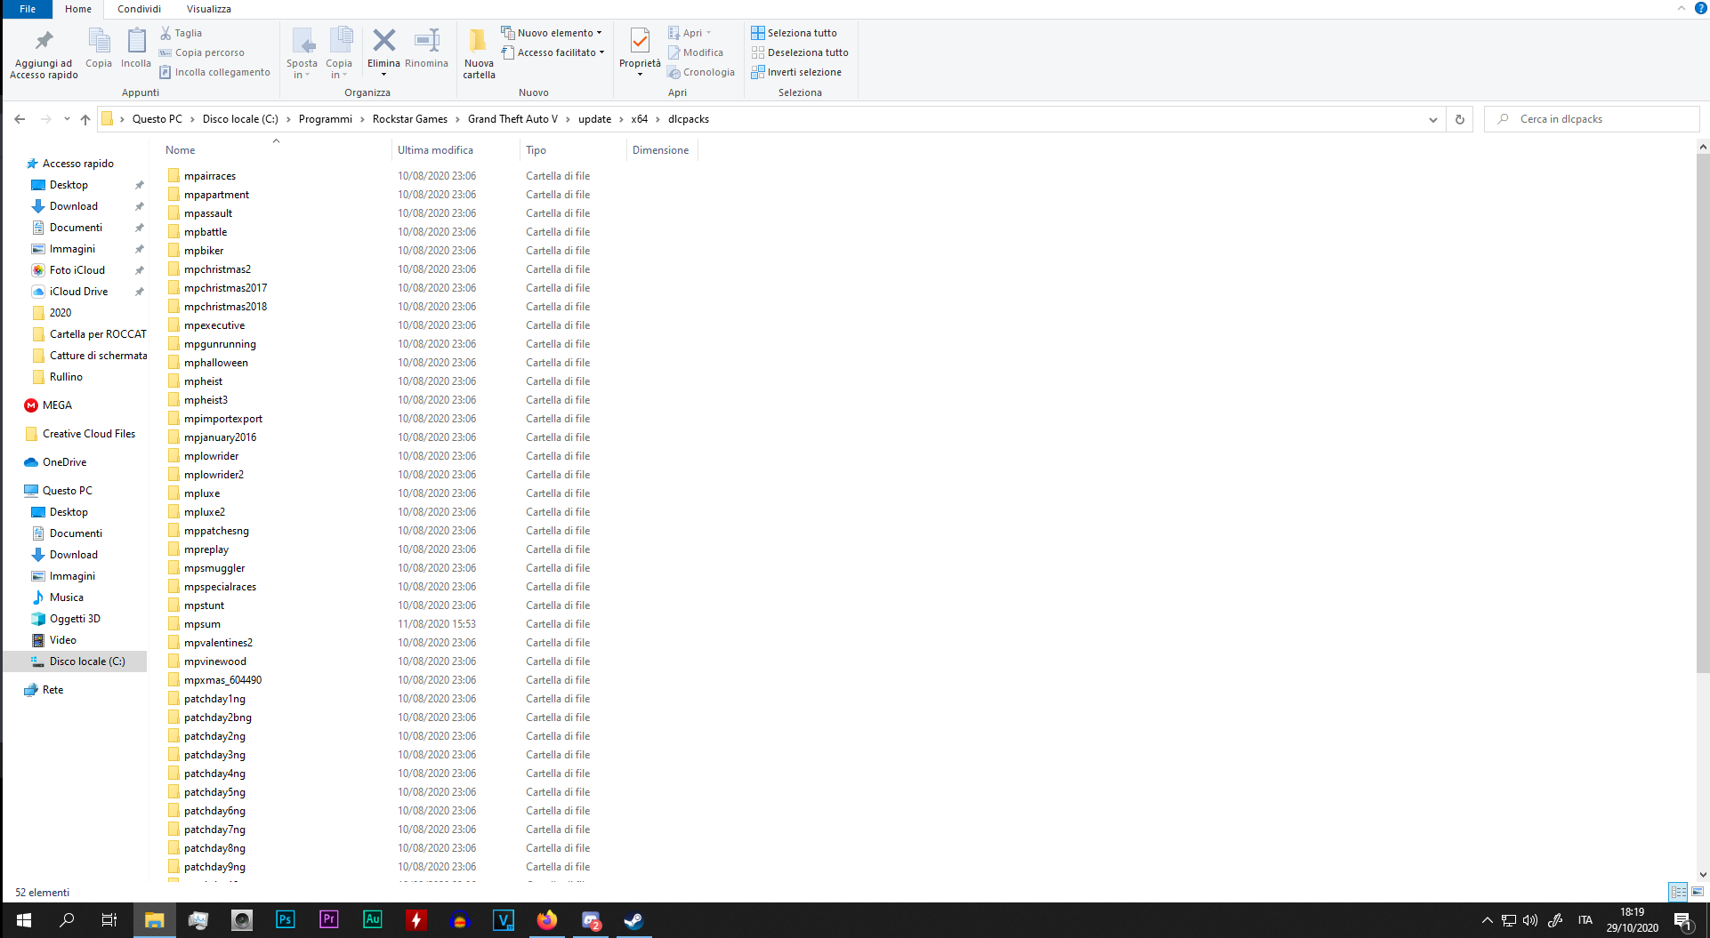Open the Visualizza ribbon tab

point(208,9)
